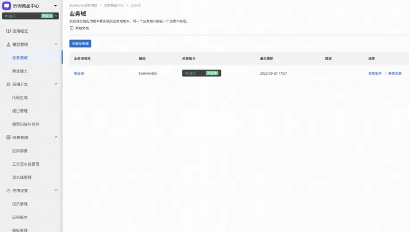Screen dimensions: 409x232
Task: Go to 代码生成 in the sidebar
Action: click(x=20, y=98)
